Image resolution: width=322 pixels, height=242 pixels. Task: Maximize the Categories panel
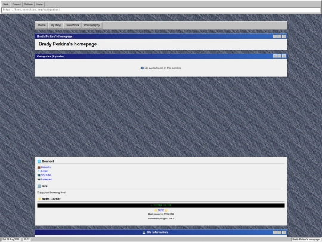coord(279,56)
